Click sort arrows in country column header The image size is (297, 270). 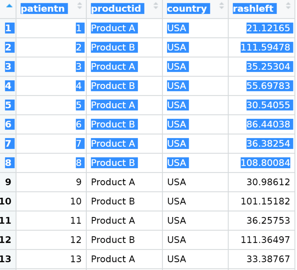click(x=222, y=6)
